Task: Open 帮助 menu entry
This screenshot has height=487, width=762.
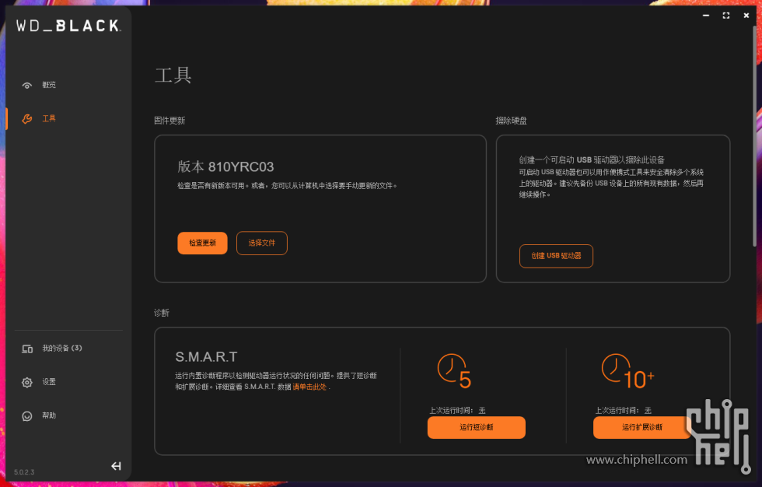Action: point(48,415)
